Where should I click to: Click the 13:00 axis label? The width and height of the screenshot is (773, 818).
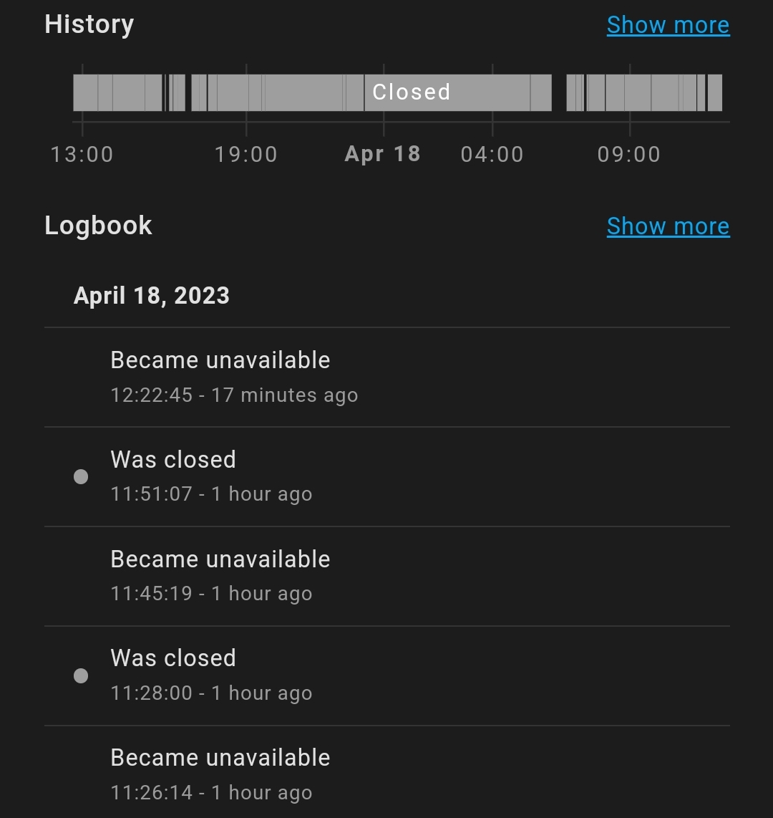click(83, 154)
